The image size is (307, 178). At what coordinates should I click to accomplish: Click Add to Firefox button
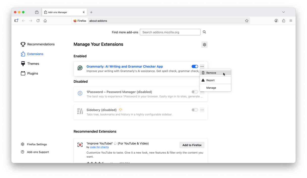point(192,145)
